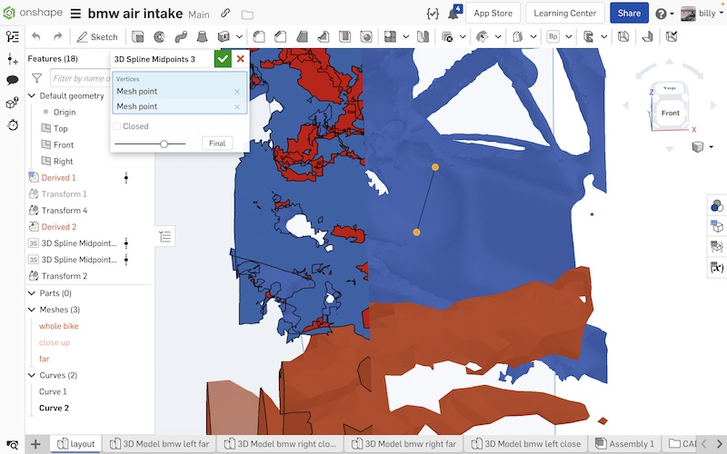The height and width of the screenshot is (454, 727).
Task: Switch to the layout tab
Action: [x=75, y=444]
